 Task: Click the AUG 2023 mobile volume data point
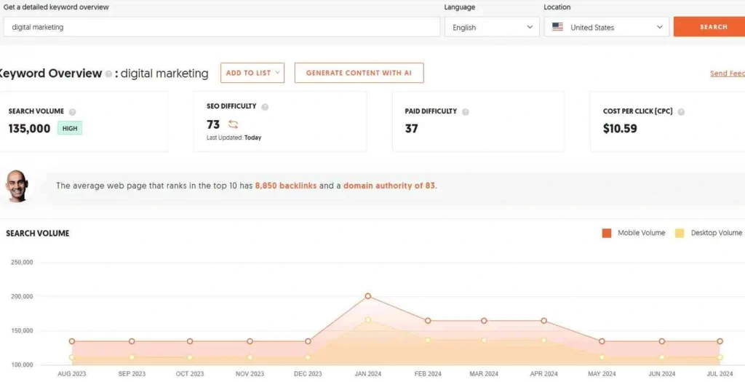[72, 341]
